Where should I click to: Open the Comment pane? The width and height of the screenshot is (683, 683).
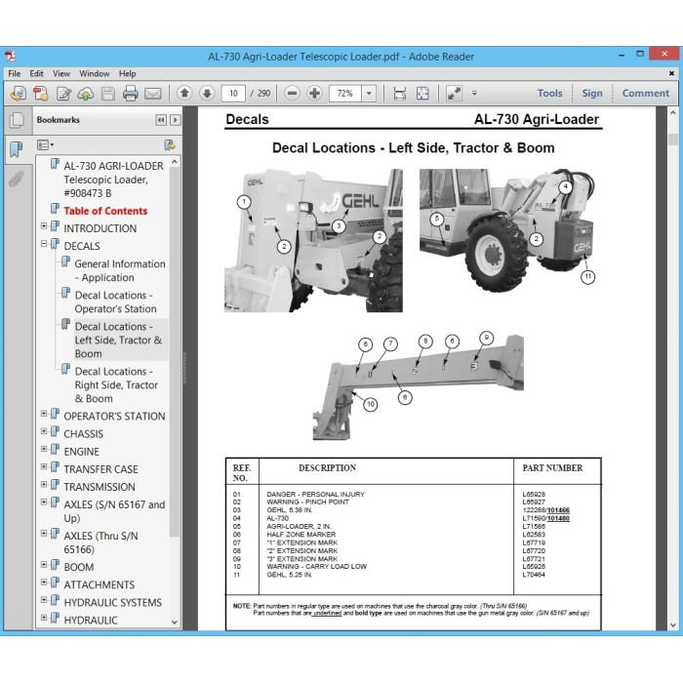(x=646, y=94)
